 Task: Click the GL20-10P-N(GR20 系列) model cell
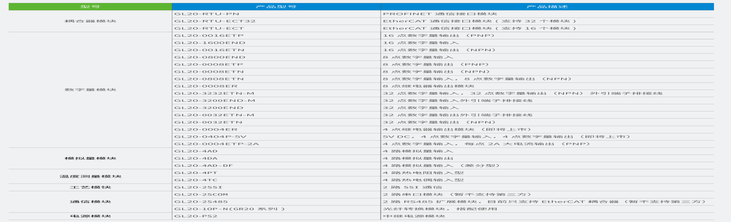point(276,209)
